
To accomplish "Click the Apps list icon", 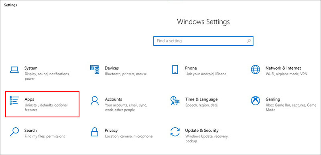I will [14, 101].
